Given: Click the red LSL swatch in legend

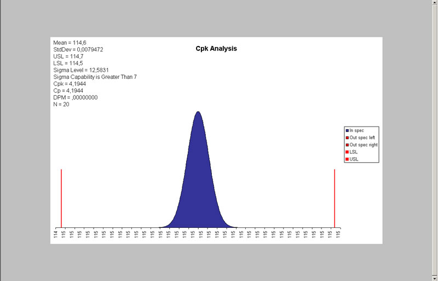Looking at the screenshot, I should (x=347, y=152).
